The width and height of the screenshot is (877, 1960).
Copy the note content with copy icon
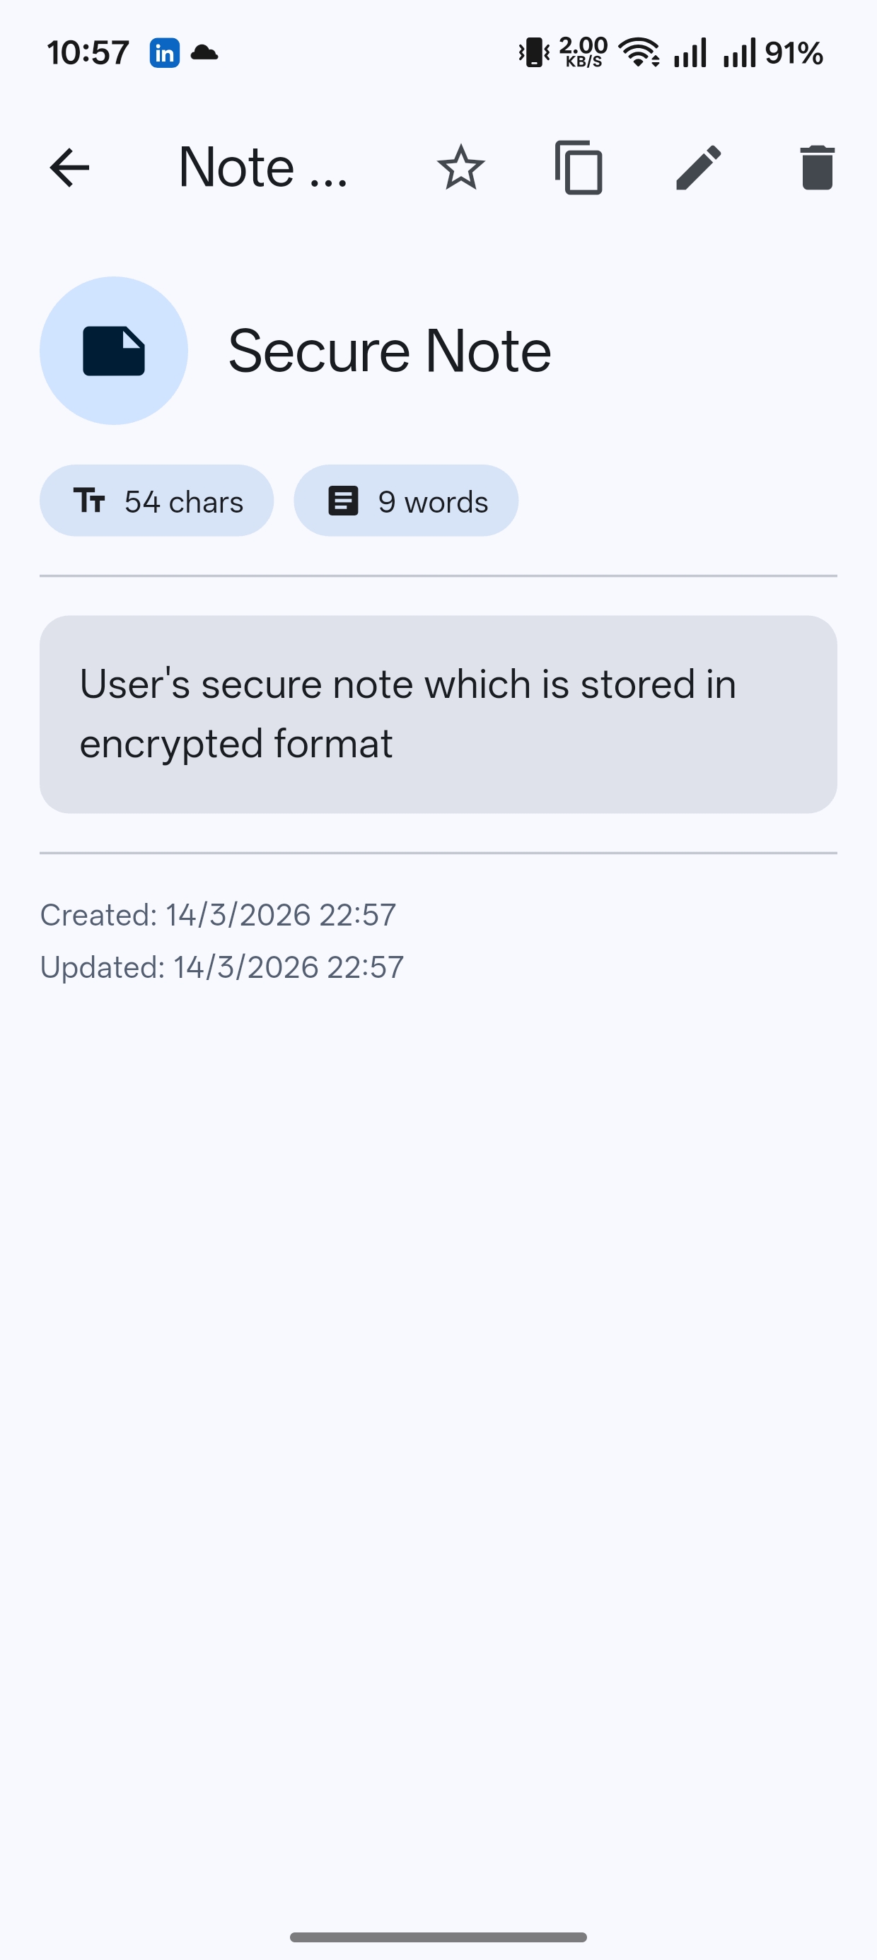click(x=579, y=168)
